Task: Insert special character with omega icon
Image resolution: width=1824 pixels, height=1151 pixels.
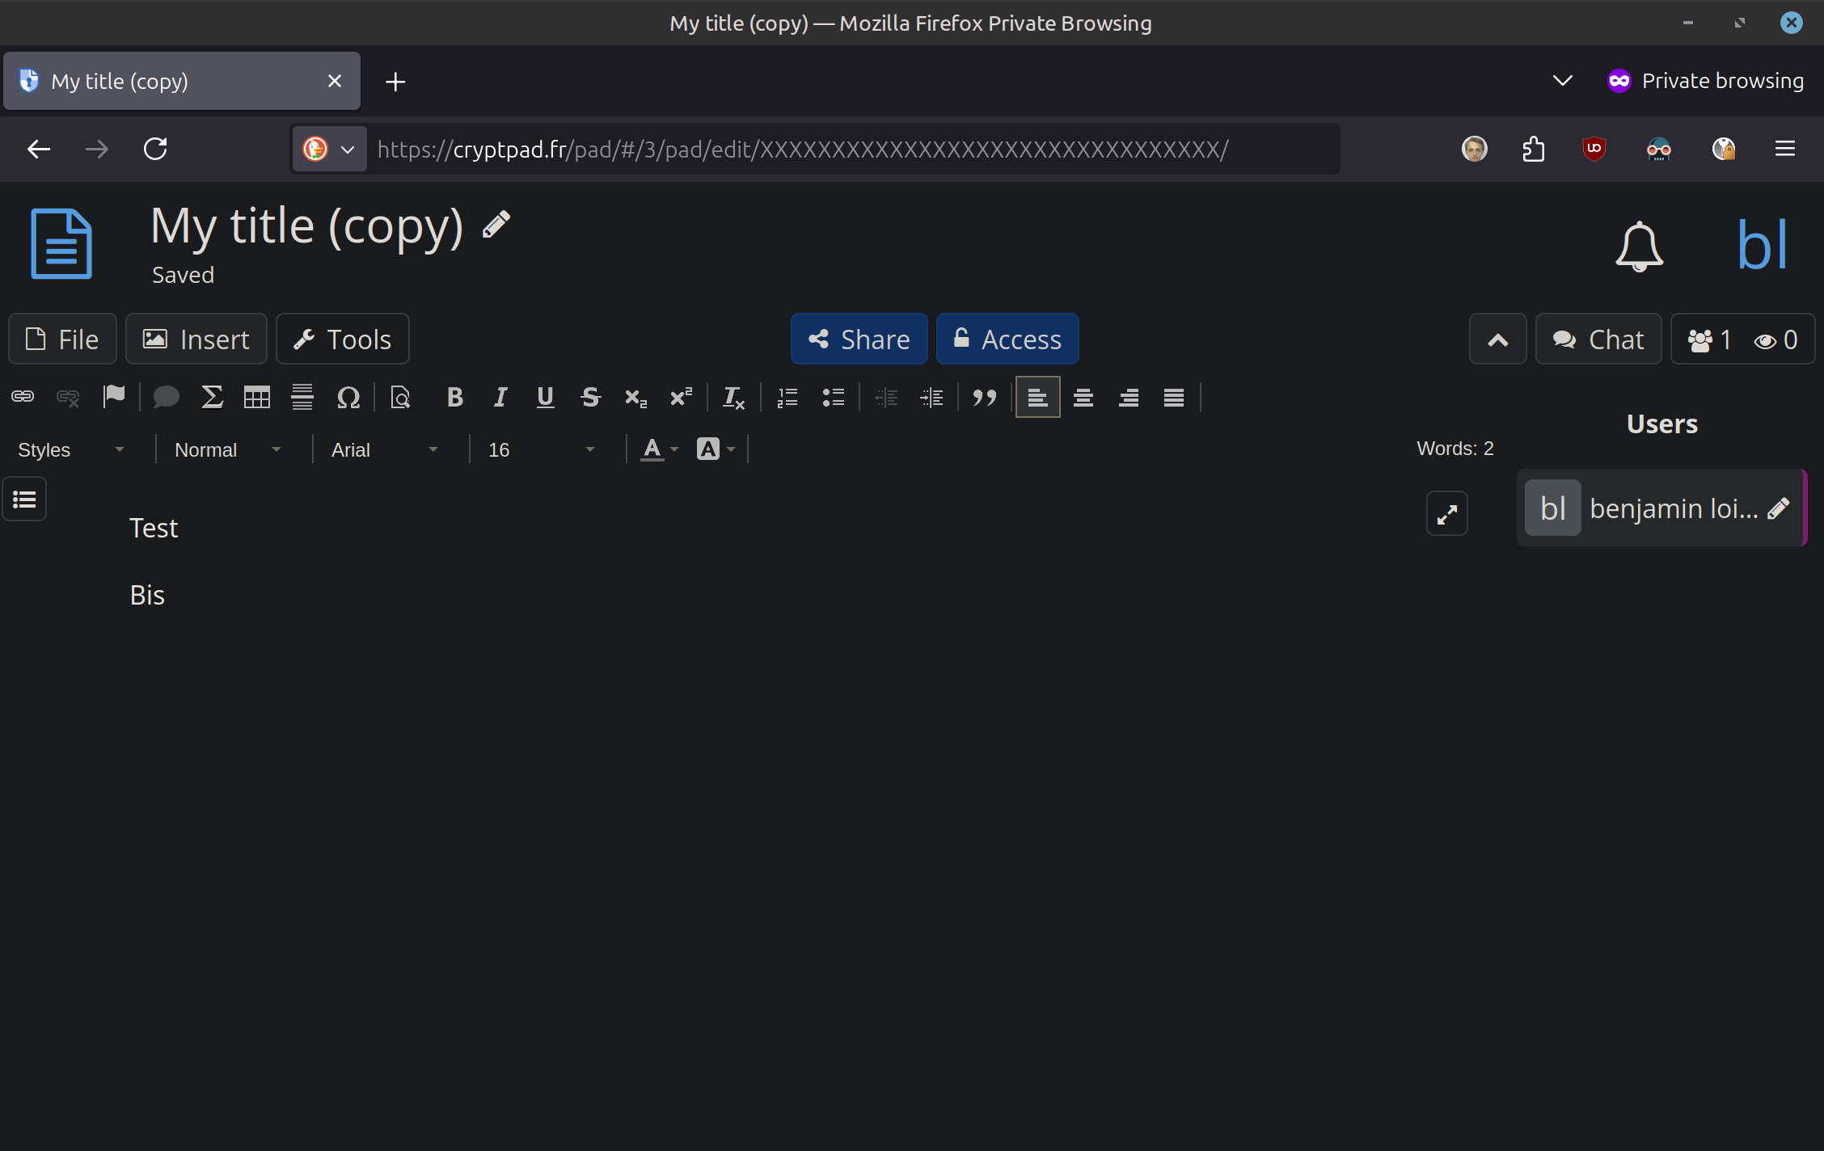Action: click(x=348, y=398)
